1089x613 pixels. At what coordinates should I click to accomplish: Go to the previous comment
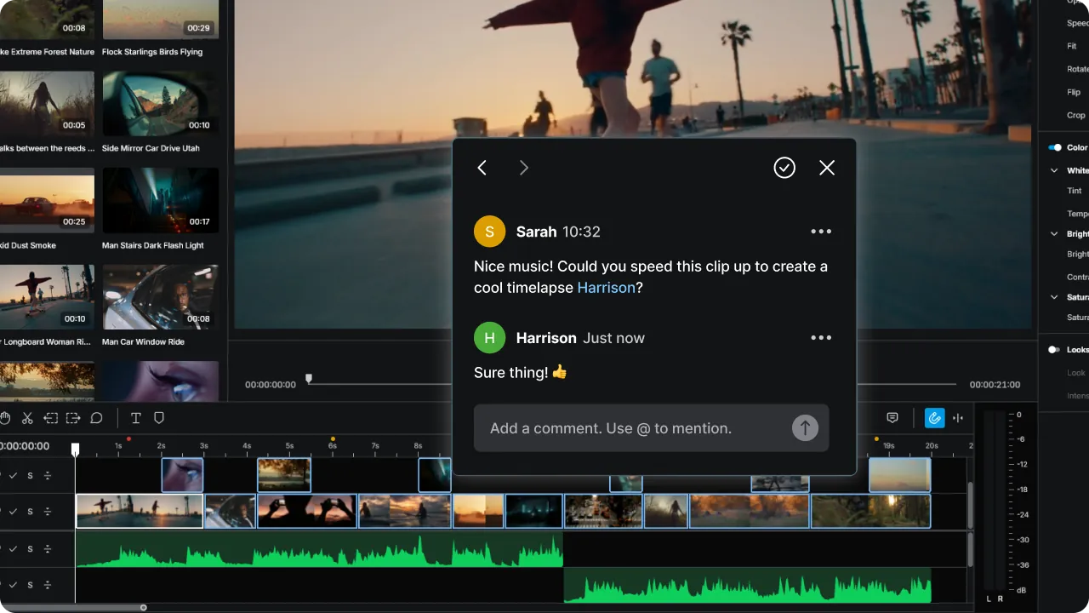pos(482,168)
